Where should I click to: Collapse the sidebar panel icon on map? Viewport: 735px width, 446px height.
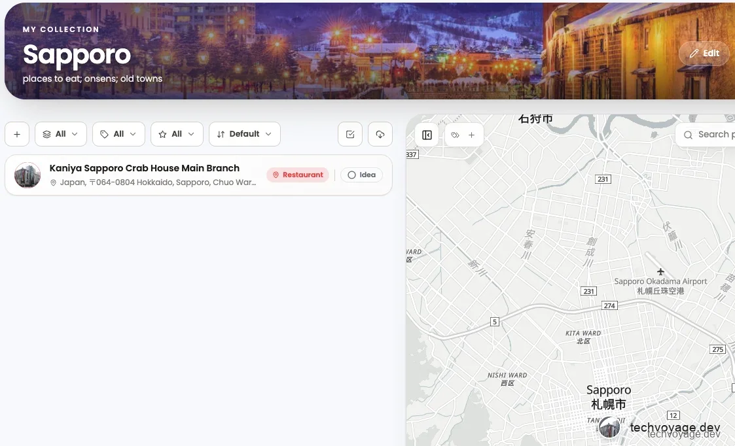click(427, 135)
